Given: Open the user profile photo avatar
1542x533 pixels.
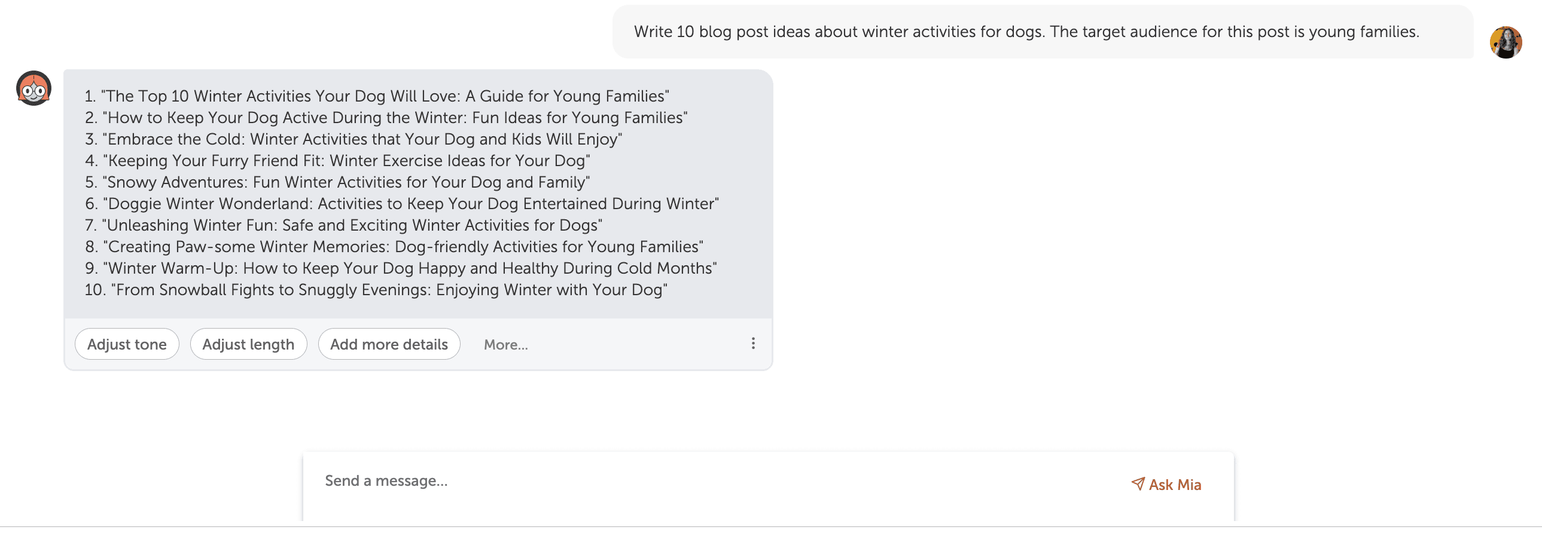Looking at the screenshot, I should [1506, 42].
